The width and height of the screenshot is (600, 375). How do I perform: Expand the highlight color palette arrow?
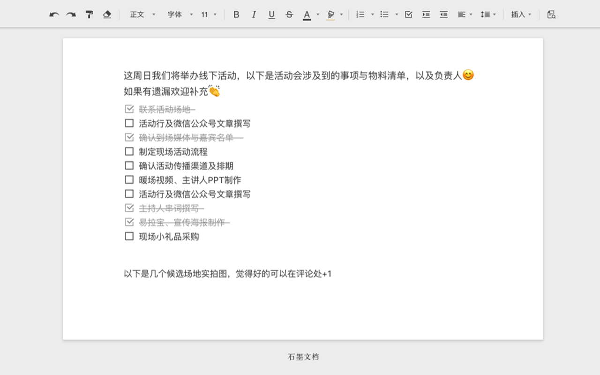pos(341,15)
